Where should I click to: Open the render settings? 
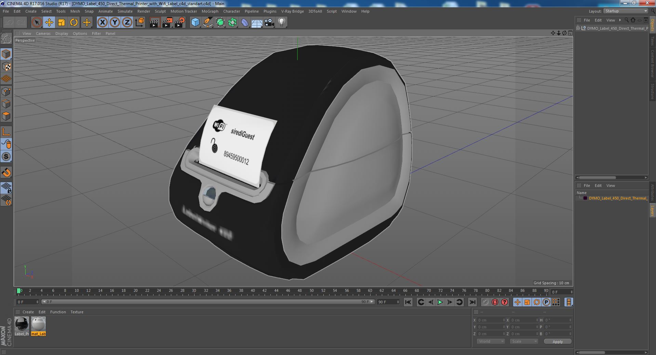pyautogui.click(x=180, y=23)
